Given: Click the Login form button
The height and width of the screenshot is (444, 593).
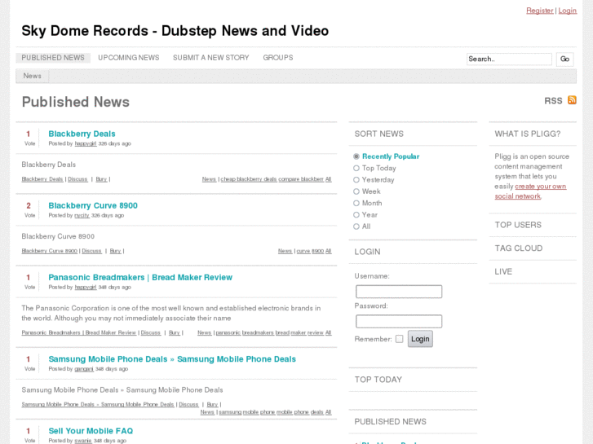Looking at the screenshot, I should pos(420,339).
